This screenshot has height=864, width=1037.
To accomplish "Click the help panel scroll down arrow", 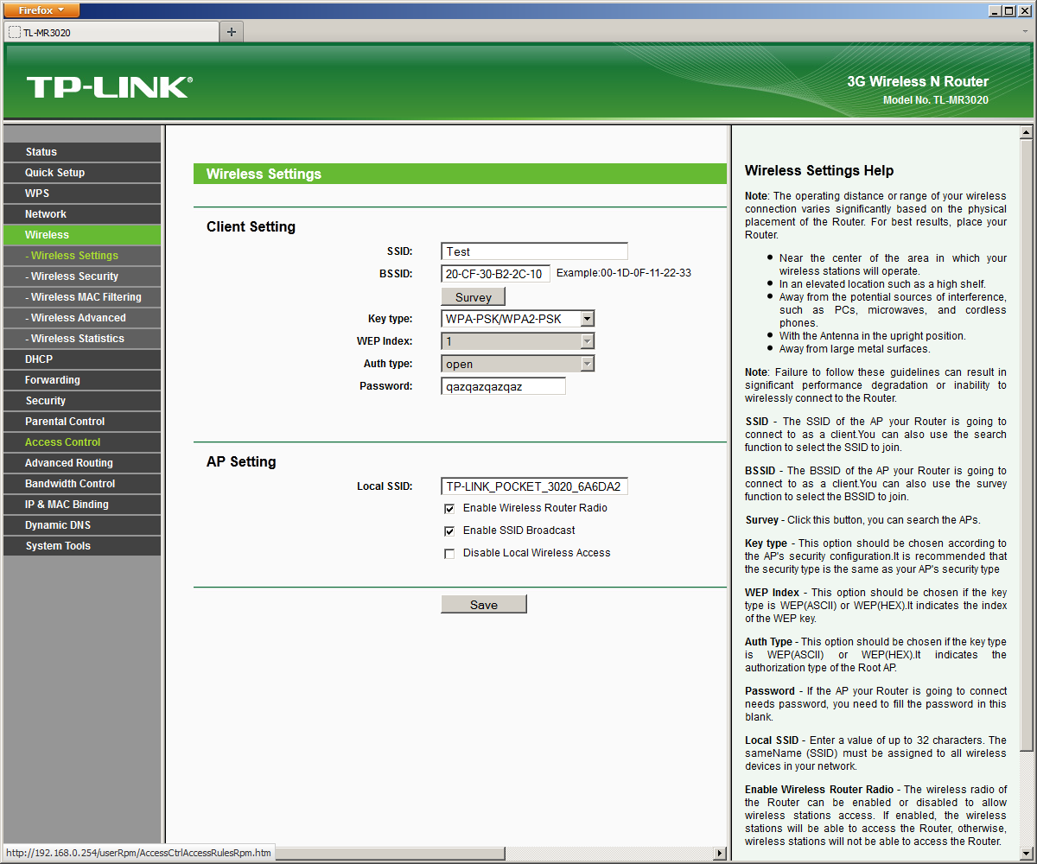I will 1027,854.
